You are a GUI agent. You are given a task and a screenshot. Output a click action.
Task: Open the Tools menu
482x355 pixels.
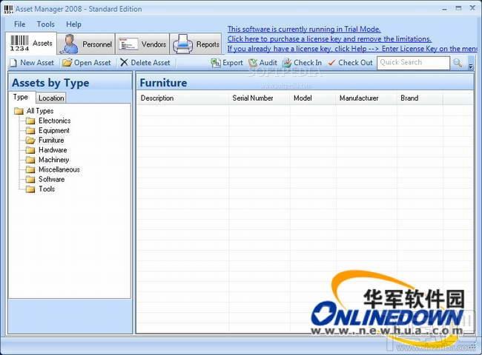(x=45, y=24)
